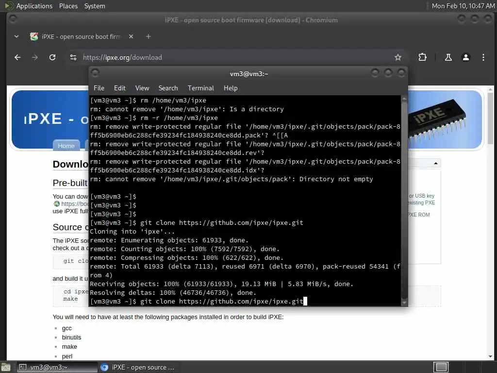497x373 pixels.
Task: Open the terminal Search menu
Action: 168,88
